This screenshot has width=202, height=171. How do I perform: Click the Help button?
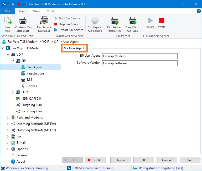click(190, 160)
